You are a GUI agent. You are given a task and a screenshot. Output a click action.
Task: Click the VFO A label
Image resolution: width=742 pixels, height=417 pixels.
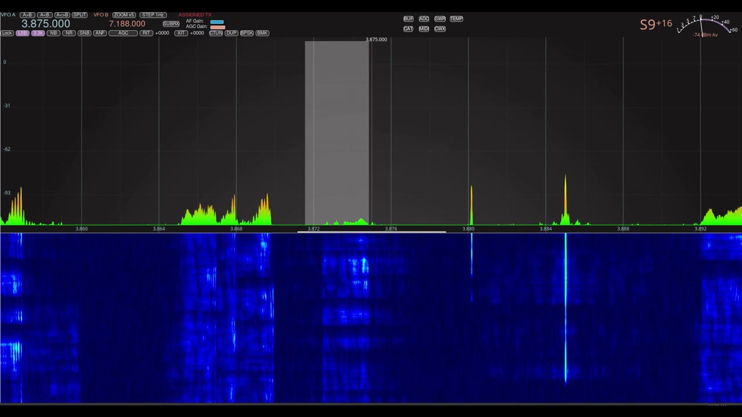pyautogui.click(x=8, y=15)
